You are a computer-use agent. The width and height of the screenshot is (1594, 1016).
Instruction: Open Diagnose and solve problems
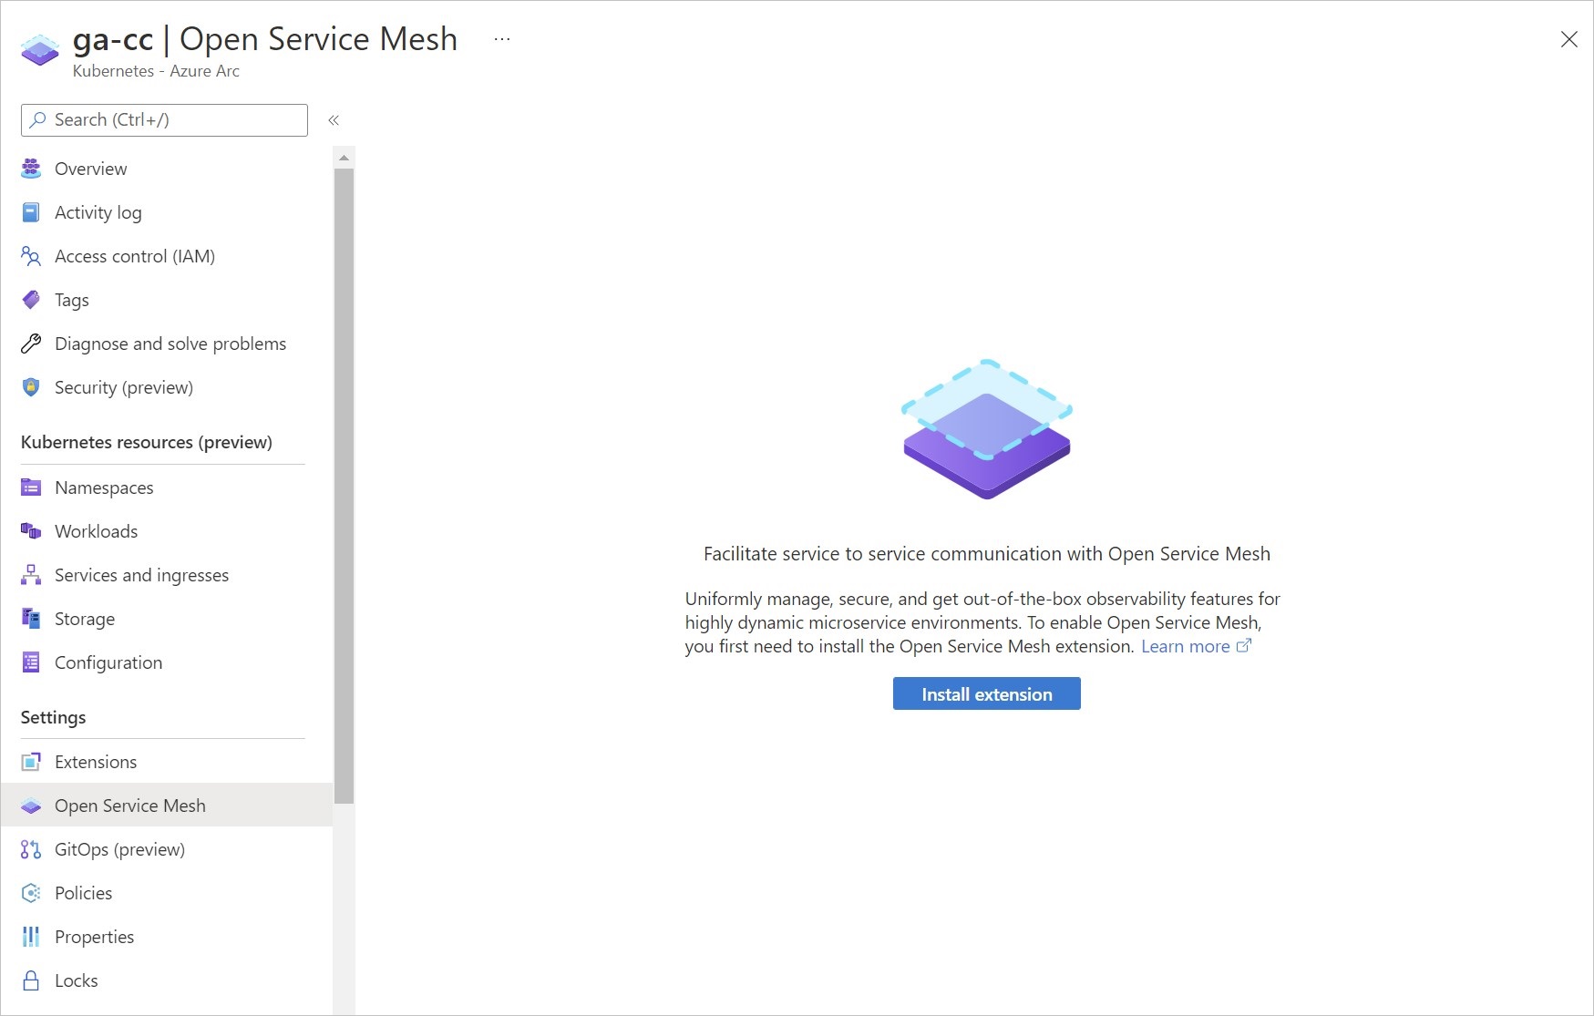click(167, 344)
